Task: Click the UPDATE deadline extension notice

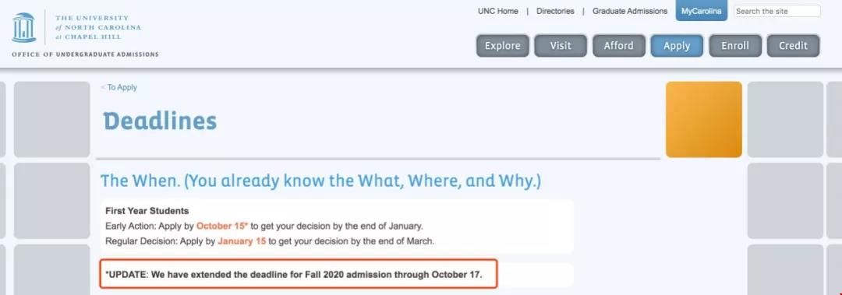Action: pyautogui.click(x=298, y=274)
